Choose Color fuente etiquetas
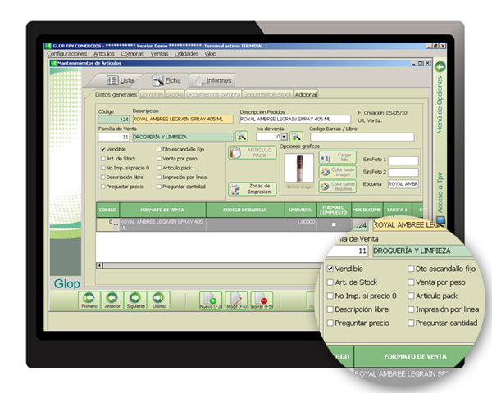The height and width of the screenshot is (393, 492). (x=337, y=187)
